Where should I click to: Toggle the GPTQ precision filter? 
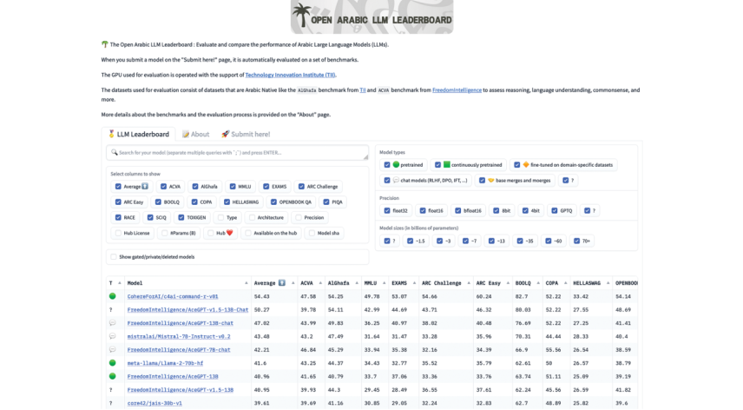pyautogui.click(x=555, y=210)
